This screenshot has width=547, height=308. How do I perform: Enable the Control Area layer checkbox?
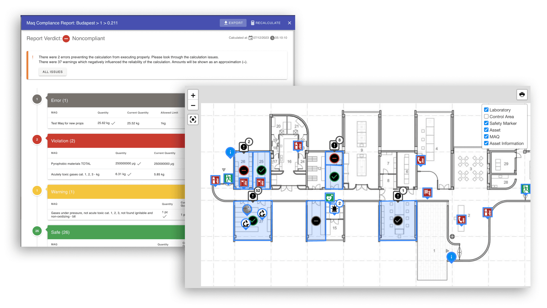coord(486,116)
